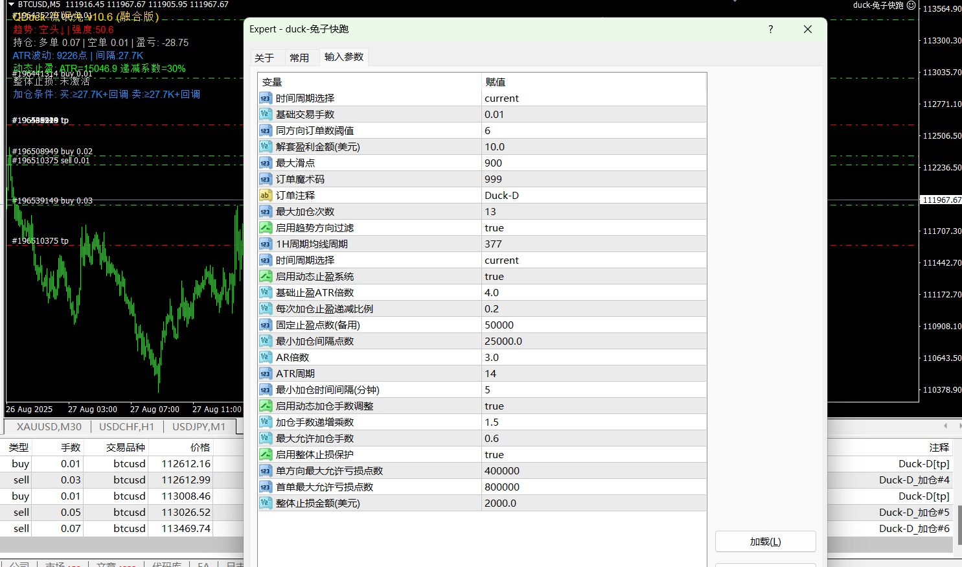The image size is (962, 567).
Task: Click the icon next to 最大允许加仓手数
Action: [266, 438]
